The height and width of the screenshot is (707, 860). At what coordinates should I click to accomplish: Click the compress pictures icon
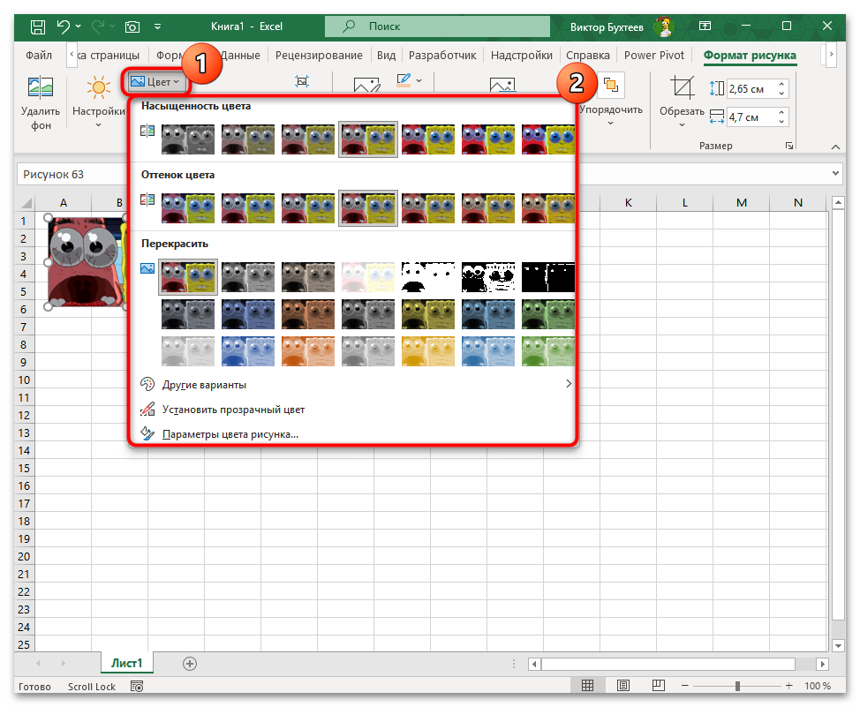click(302, 82)
